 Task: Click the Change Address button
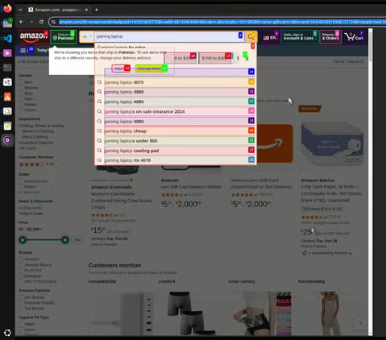[151, 68]
